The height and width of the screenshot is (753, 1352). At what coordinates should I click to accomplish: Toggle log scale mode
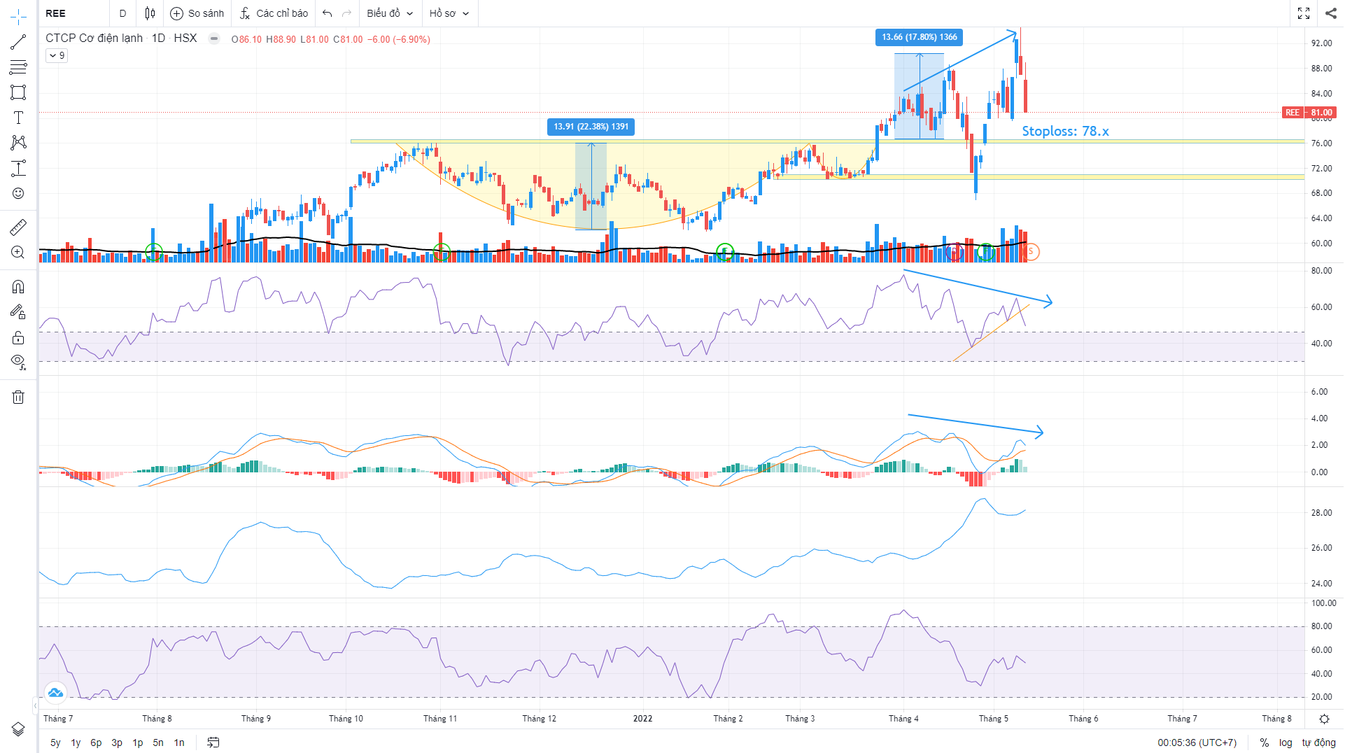(x=1286, y=743)
